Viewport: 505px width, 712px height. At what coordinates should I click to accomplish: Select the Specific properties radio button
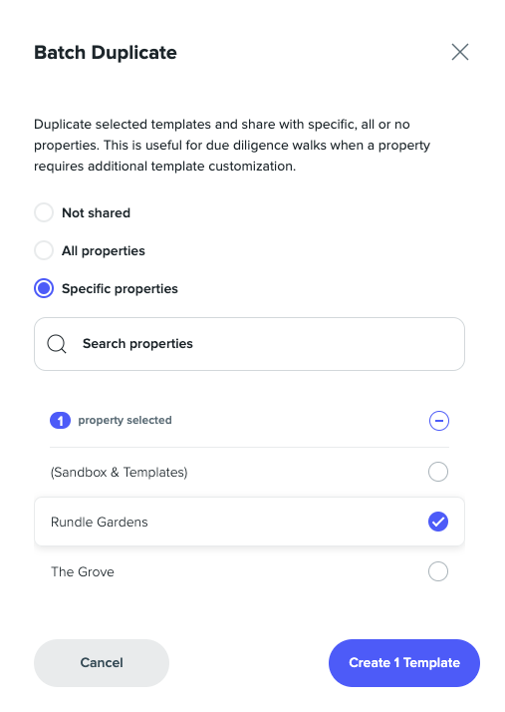point(44,288)
